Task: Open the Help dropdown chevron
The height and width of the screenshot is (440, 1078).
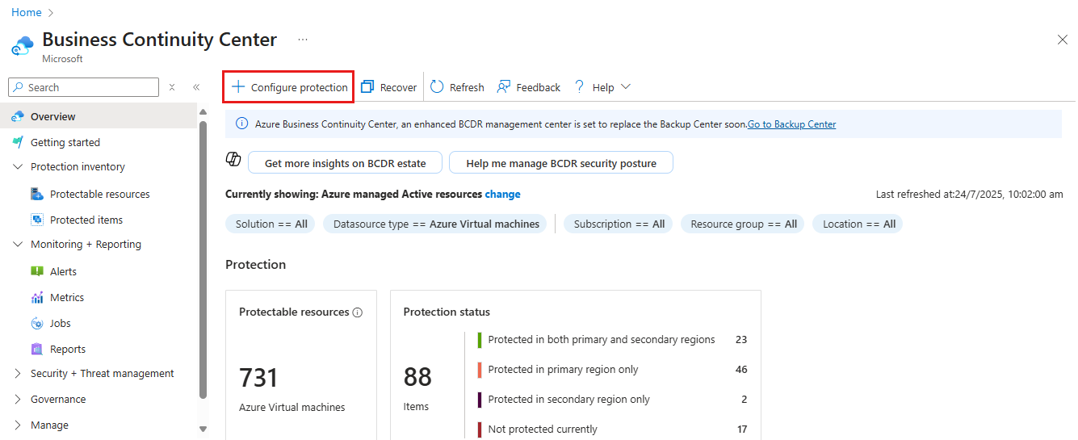Action: pyautogui.click(x=625, y=87)
